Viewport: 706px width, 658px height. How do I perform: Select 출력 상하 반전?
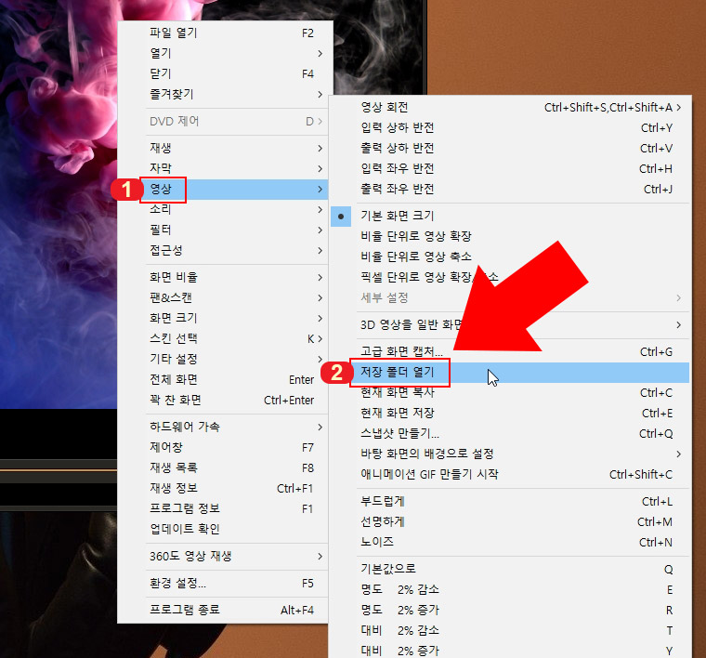[510, 148]
